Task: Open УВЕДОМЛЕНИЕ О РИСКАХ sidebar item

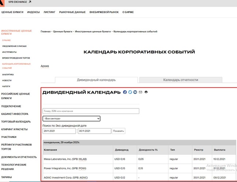Action: (14, 46)
